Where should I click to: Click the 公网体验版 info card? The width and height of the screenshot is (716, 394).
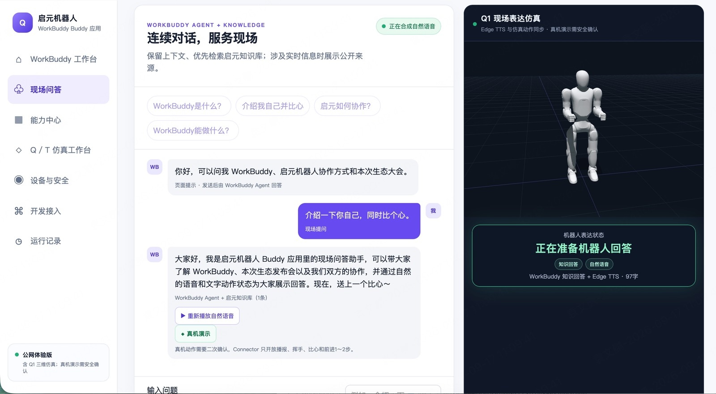coord(59,362)
